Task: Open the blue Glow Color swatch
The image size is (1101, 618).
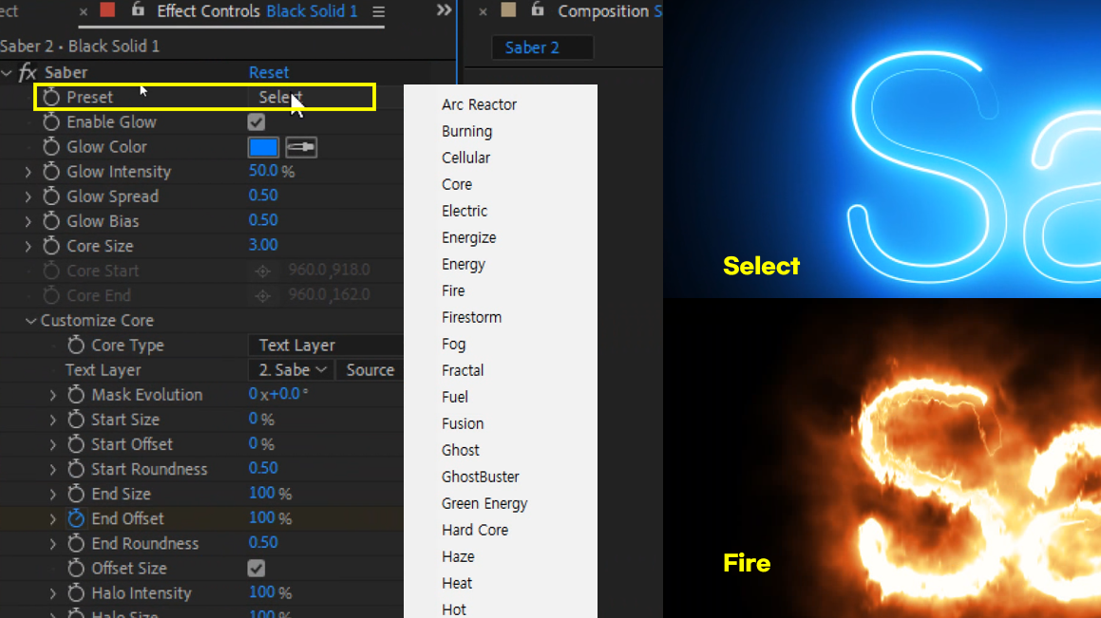Action: [x=263, y=147]
